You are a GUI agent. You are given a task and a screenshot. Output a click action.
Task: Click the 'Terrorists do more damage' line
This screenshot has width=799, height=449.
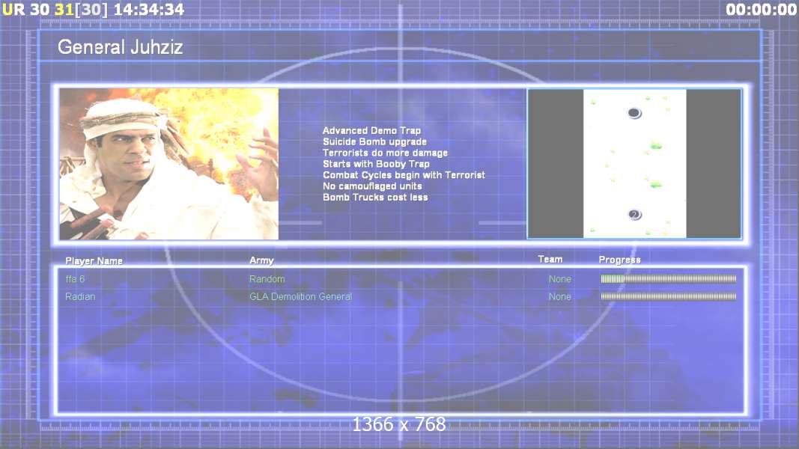[x=385, y=153]
